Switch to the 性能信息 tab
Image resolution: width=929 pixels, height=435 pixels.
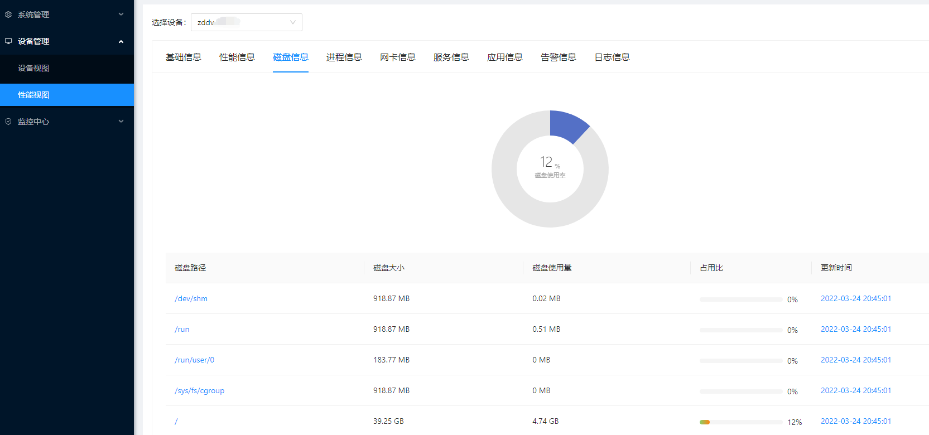(x=237, y=57)
